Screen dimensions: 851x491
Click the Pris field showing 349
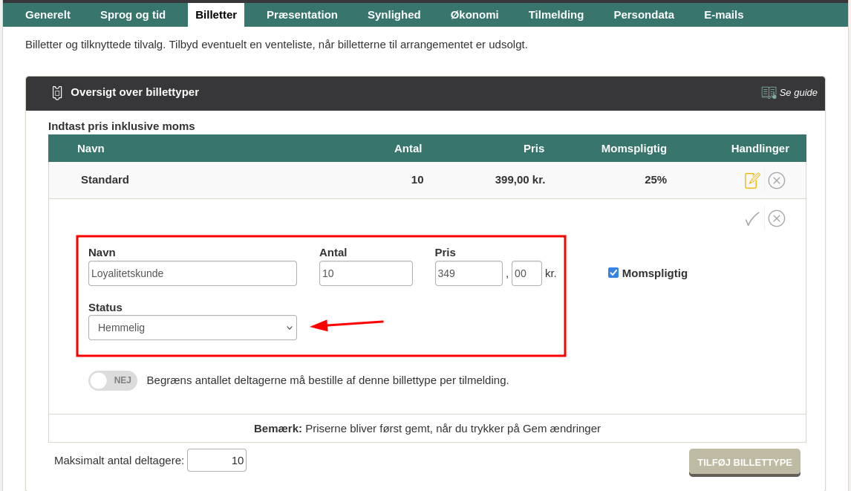tap(469, 273)
